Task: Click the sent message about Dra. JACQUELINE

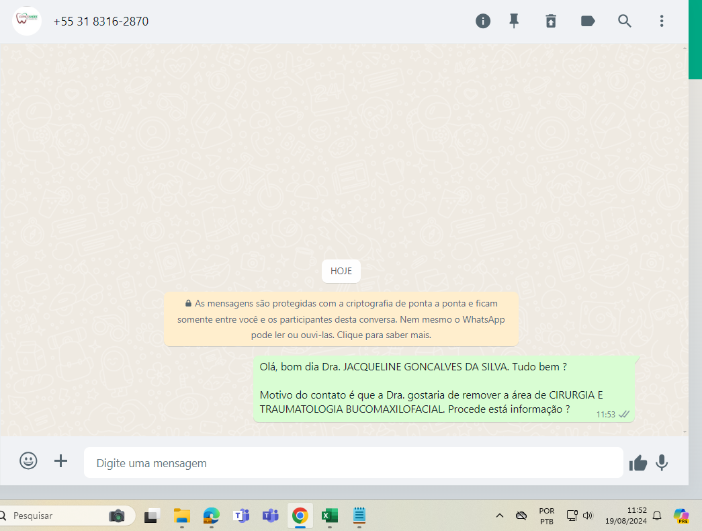Action: (444, 389)
